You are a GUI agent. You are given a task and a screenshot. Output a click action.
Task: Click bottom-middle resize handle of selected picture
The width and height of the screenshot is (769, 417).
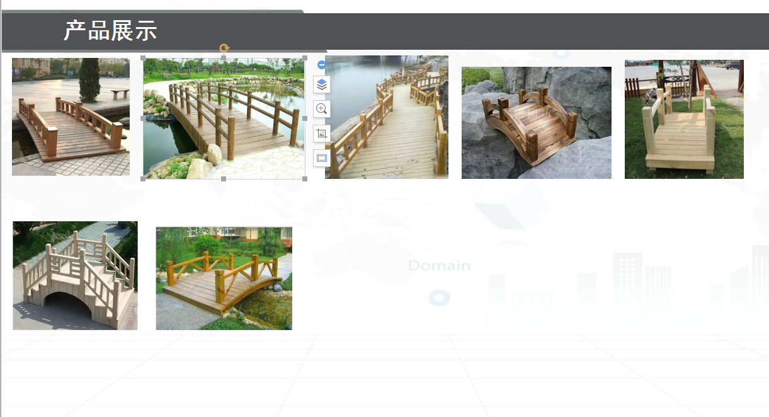[224, 179]
